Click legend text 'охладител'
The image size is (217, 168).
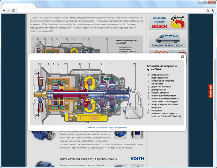(x=157, y=110)
